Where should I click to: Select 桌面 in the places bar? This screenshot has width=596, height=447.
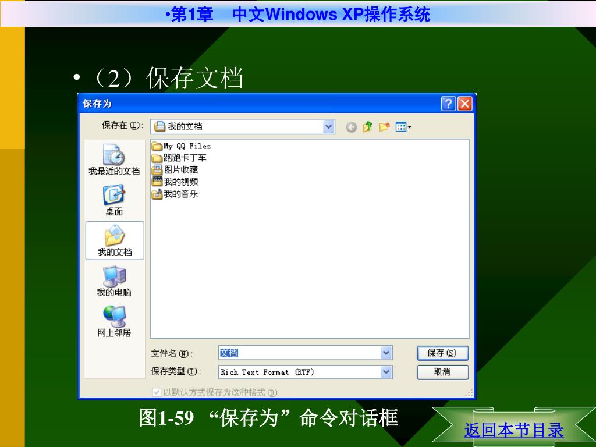[x=114, y=200]
